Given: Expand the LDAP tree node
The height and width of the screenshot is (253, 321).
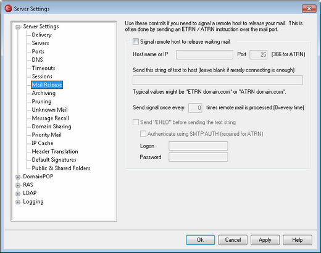Looking at the screenshot, I should (x=18, y=194).
